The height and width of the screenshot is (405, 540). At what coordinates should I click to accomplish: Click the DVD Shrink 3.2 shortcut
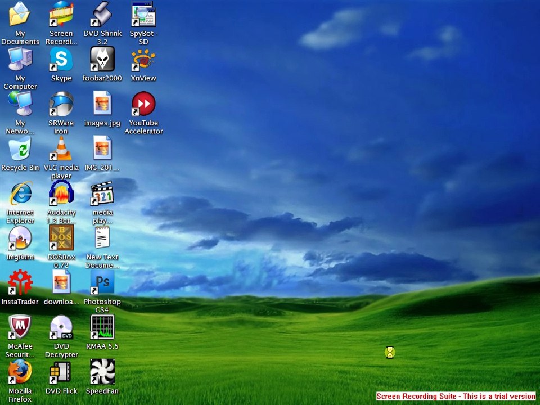[x=102, y=13]
